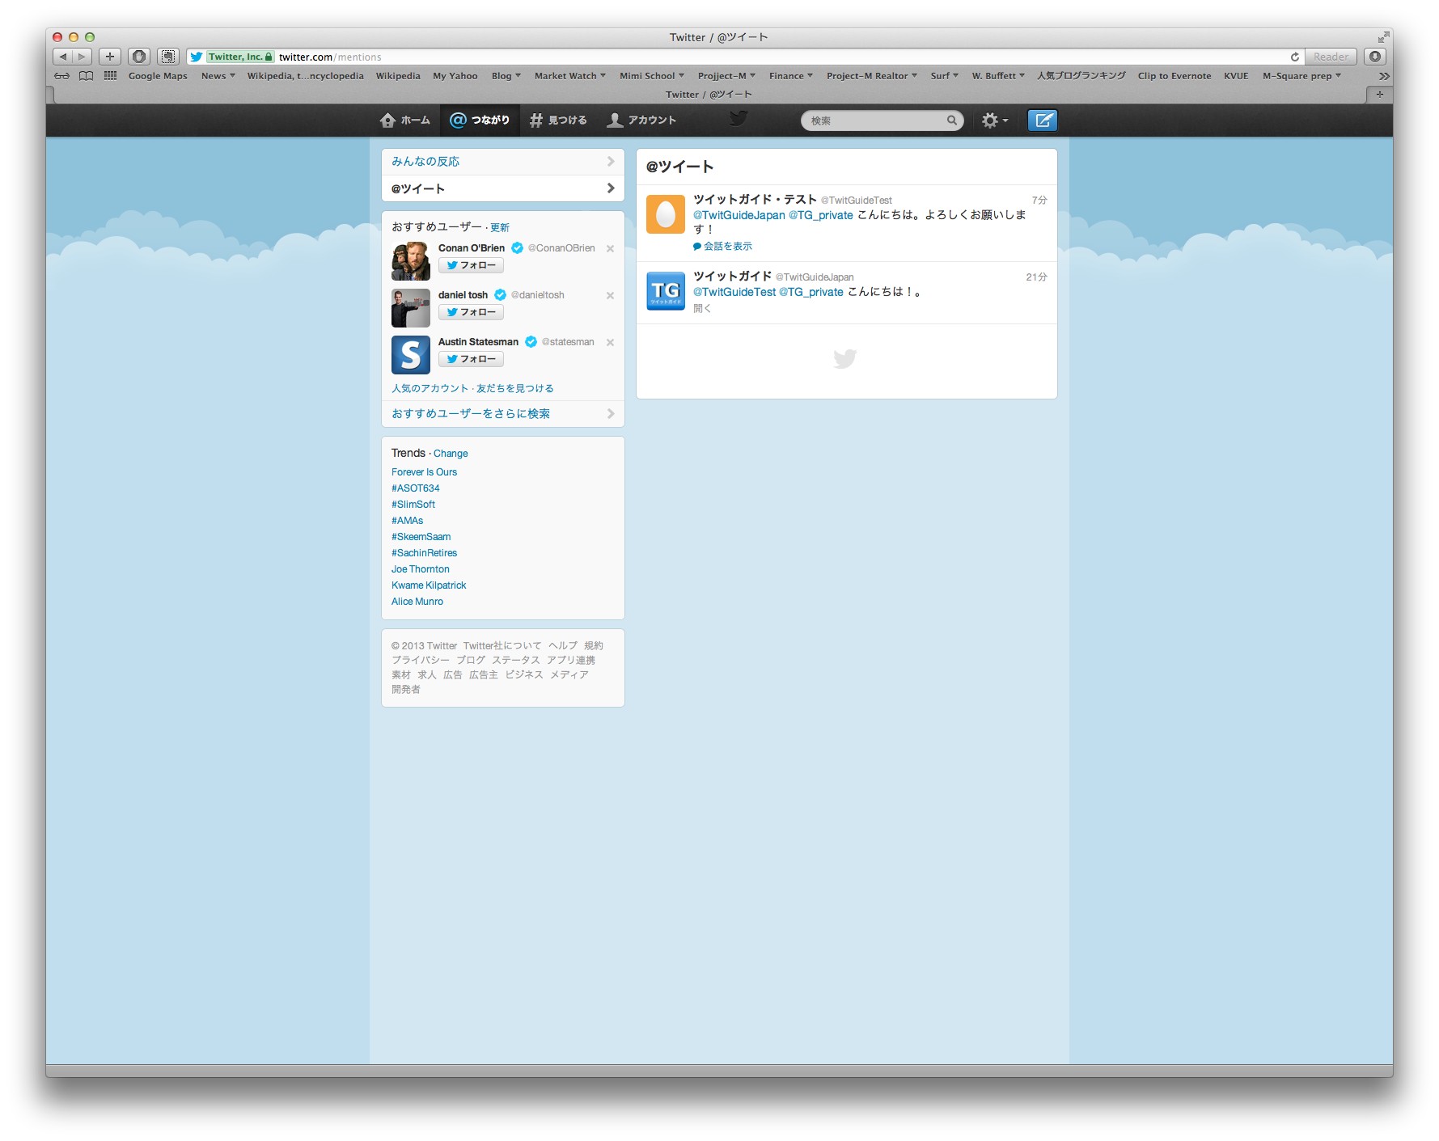Click the Reader button in address bar
This screenshot has height=1141, width=1439.
click(1331, 57)
